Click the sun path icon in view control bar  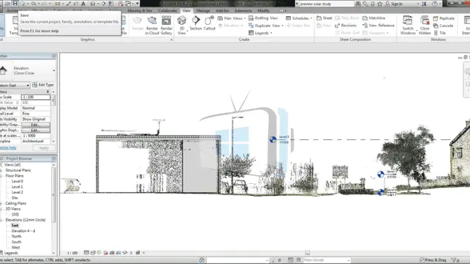click(99, 253)
